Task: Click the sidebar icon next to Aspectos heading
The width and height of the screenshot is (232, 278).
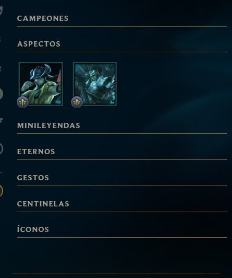Action: 1,39
